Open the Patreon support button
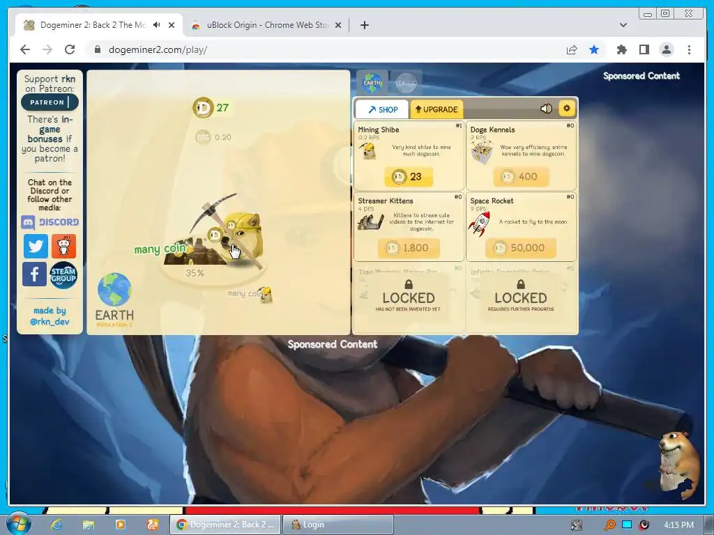714x535 pixels. (50, 102)
